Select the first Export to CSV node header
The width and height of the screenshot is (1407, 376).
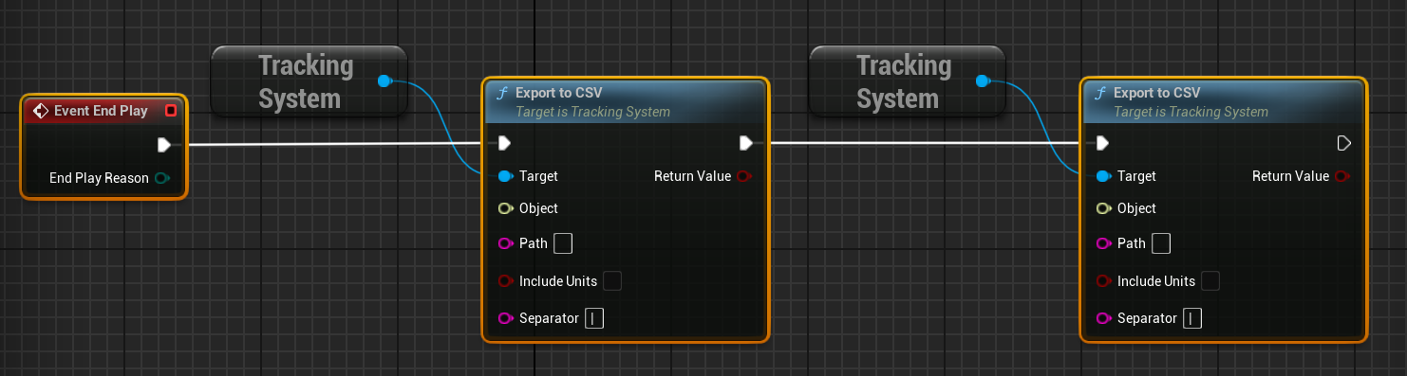(625, 101)
